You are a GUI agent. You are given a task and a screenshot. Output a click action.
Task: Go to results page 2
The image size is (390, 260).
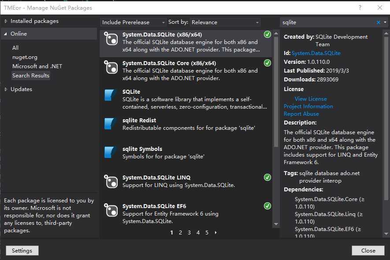click(180, 233)
